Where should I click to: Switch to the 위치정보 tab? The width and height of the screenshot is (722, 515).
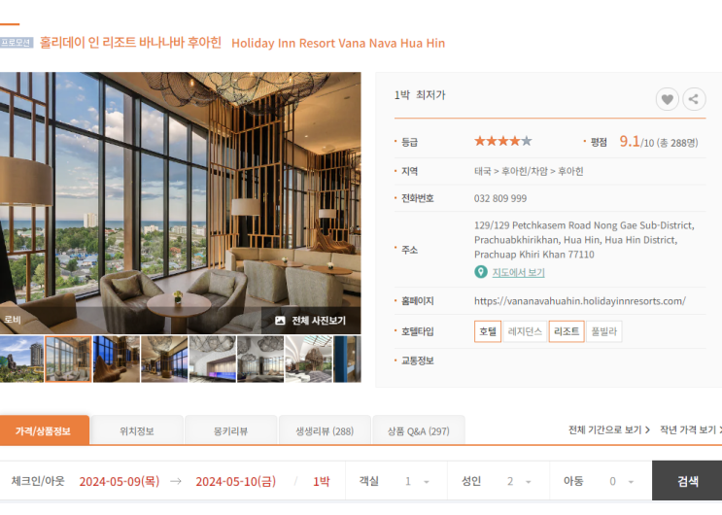click(x=137, y=431)
